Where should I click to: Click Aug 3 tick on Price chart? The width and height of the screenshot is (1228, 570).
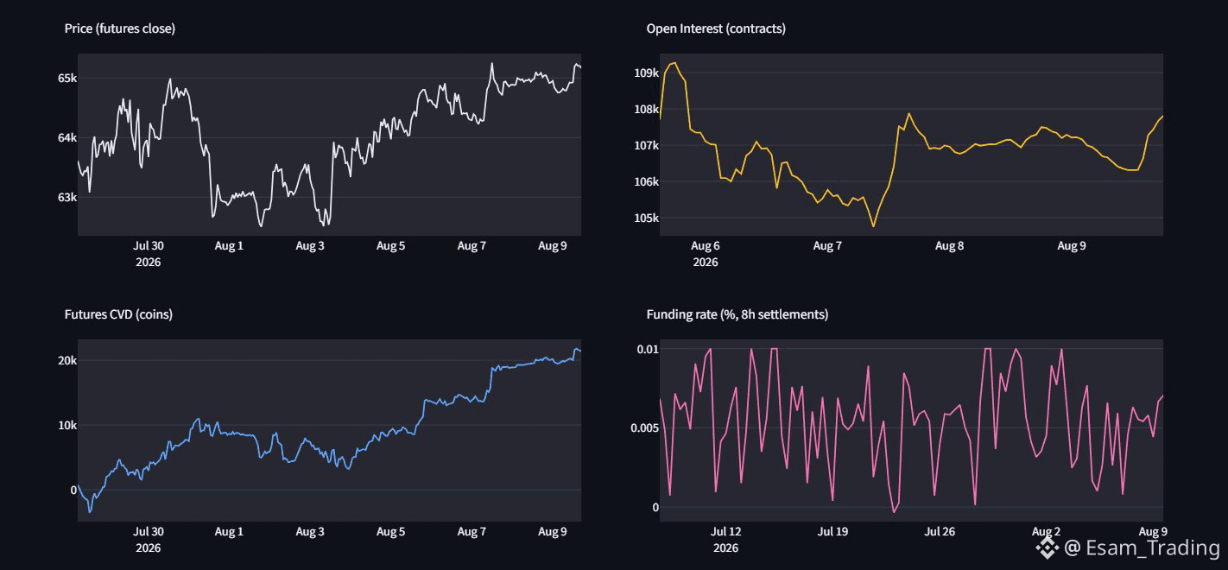click(310, 246)
